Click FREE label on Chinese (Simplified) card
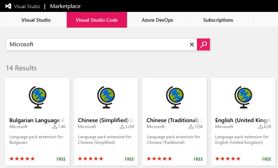 [130, 159]
